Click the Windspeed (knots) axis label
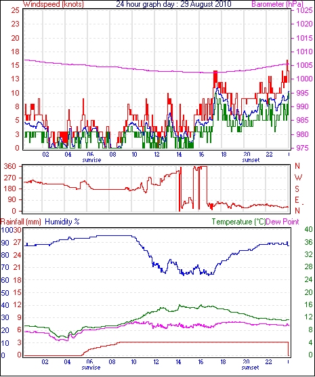Screen dimensions: 315x377 coord(54,4)
